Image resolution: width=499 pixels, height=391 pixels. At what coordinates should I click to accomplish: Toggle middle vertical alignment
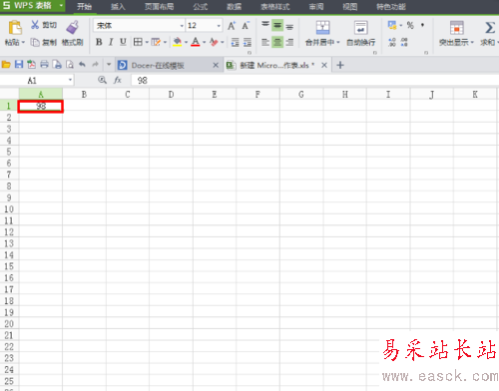(277, 25)
